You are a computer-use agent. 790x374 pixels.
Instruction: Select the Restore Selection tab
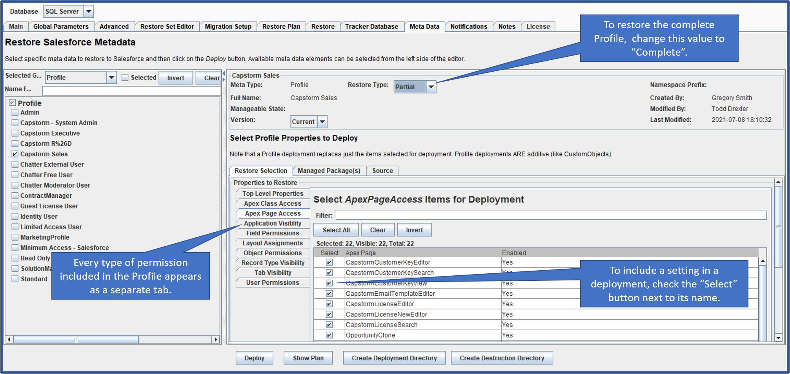(261, 171)
